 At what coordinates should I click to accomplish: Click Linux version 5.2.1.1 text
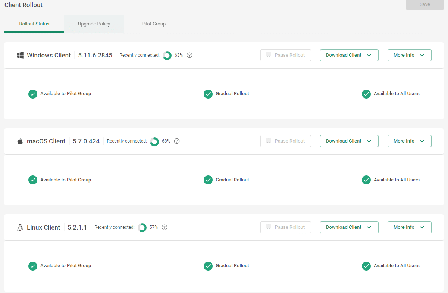(x=77, y=227)
